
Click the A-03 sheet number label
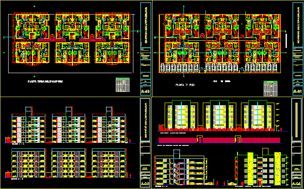(x=145, y=183)
